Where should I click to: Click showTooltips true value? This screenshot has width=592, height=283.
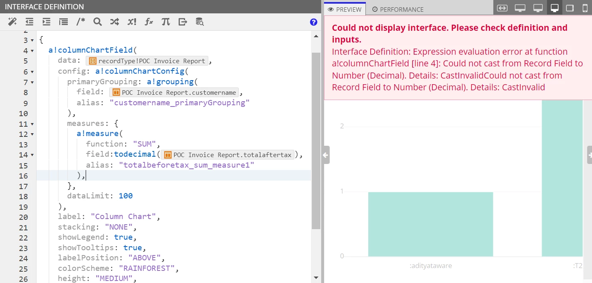pyautogui.click(x=132, y=248)
